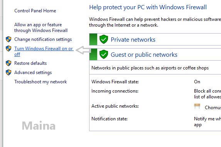Click the green bar of Private networks header

click(x=93, y=39)
